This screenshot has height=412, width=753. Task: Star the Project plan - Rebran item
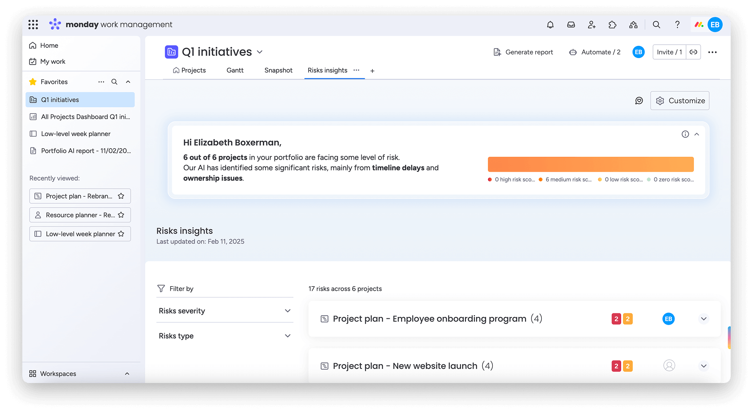click(x=121, y=196)
